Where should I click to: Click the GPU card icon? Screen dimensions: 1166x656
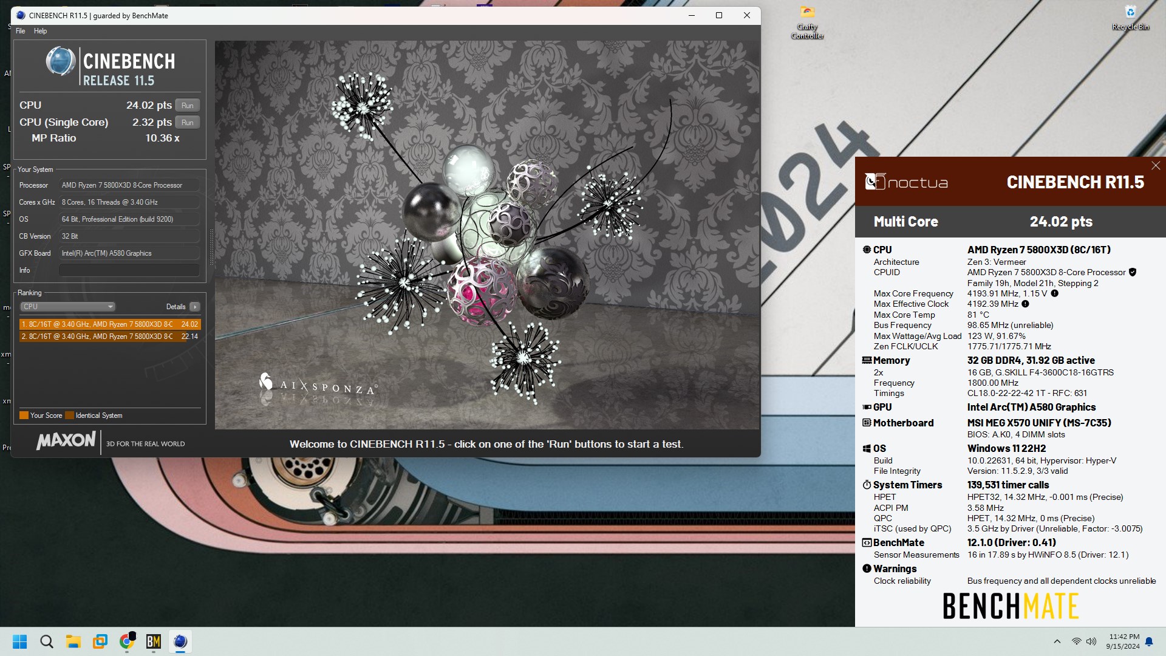pos(867,407)
